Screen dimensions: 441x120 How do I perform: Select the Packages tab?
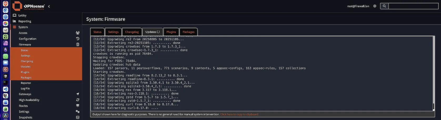188,32
